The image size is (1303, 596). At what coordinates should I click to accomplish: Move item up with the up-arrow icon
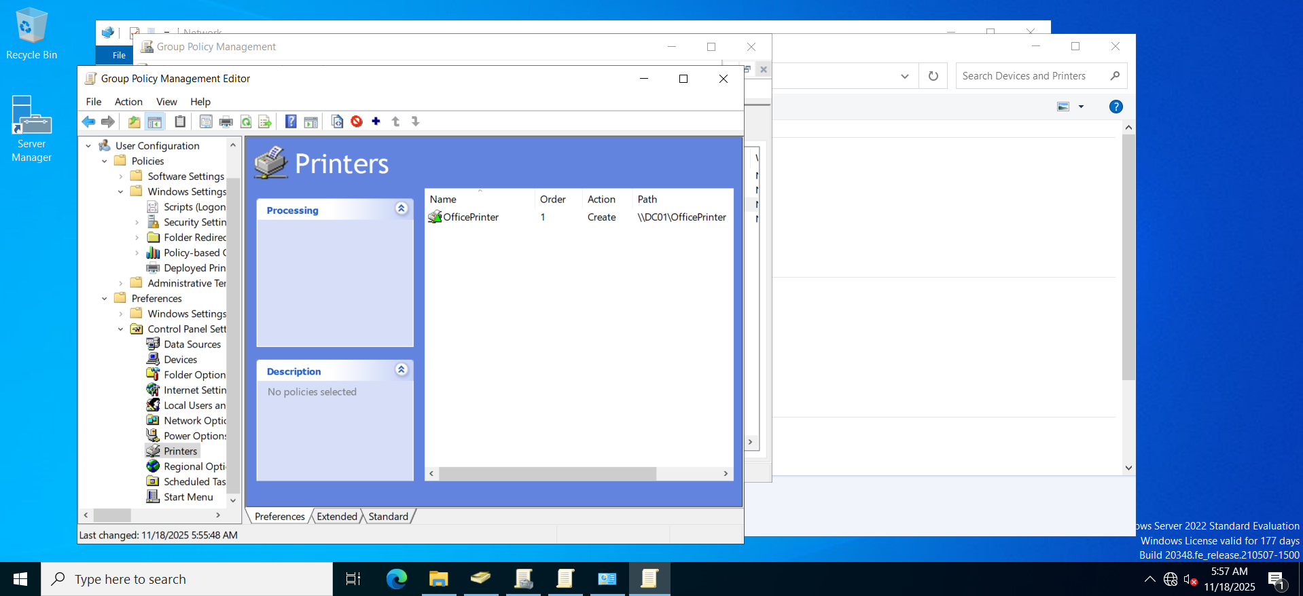[x=396, y=122]
